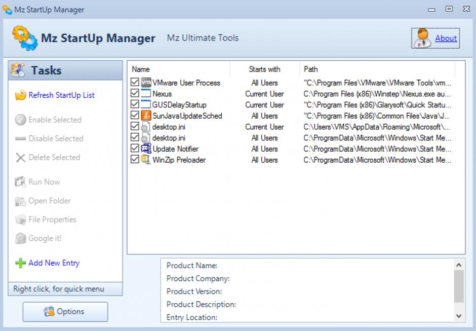This screenshot has width=476, height=331.
Task: Click the Google it! task label
Action: [x=45, y=238]
